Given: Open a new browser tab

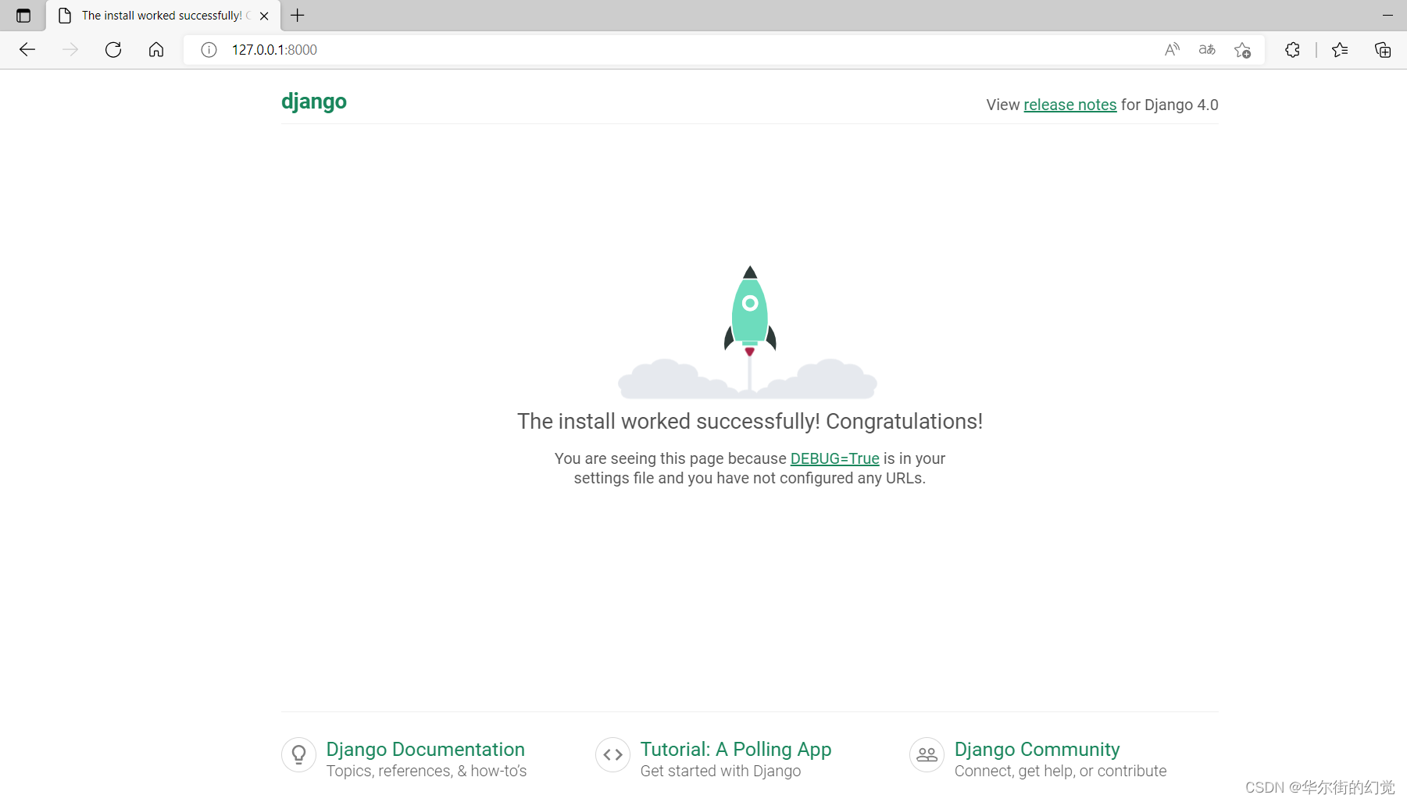Looking at the screenshot, I should point(297,15).
